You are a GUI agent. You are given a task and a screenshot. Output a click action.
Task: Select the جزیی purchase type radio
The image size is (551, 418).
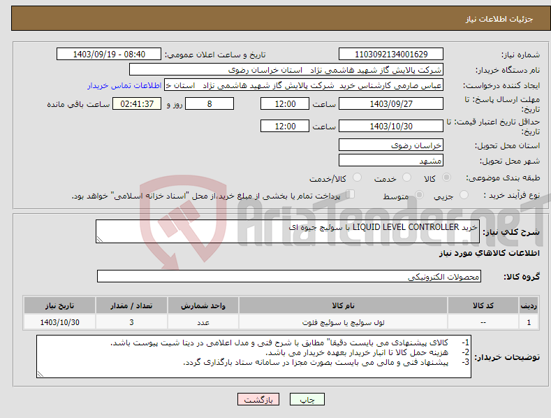click(x=464, y=194)
